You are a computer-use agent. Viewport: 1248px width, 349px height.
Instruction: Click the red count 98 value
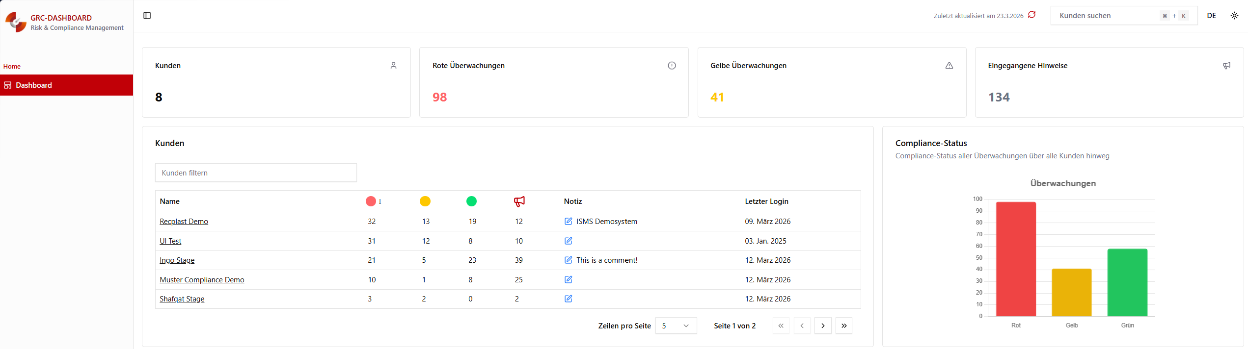click(x=439, y=97)
